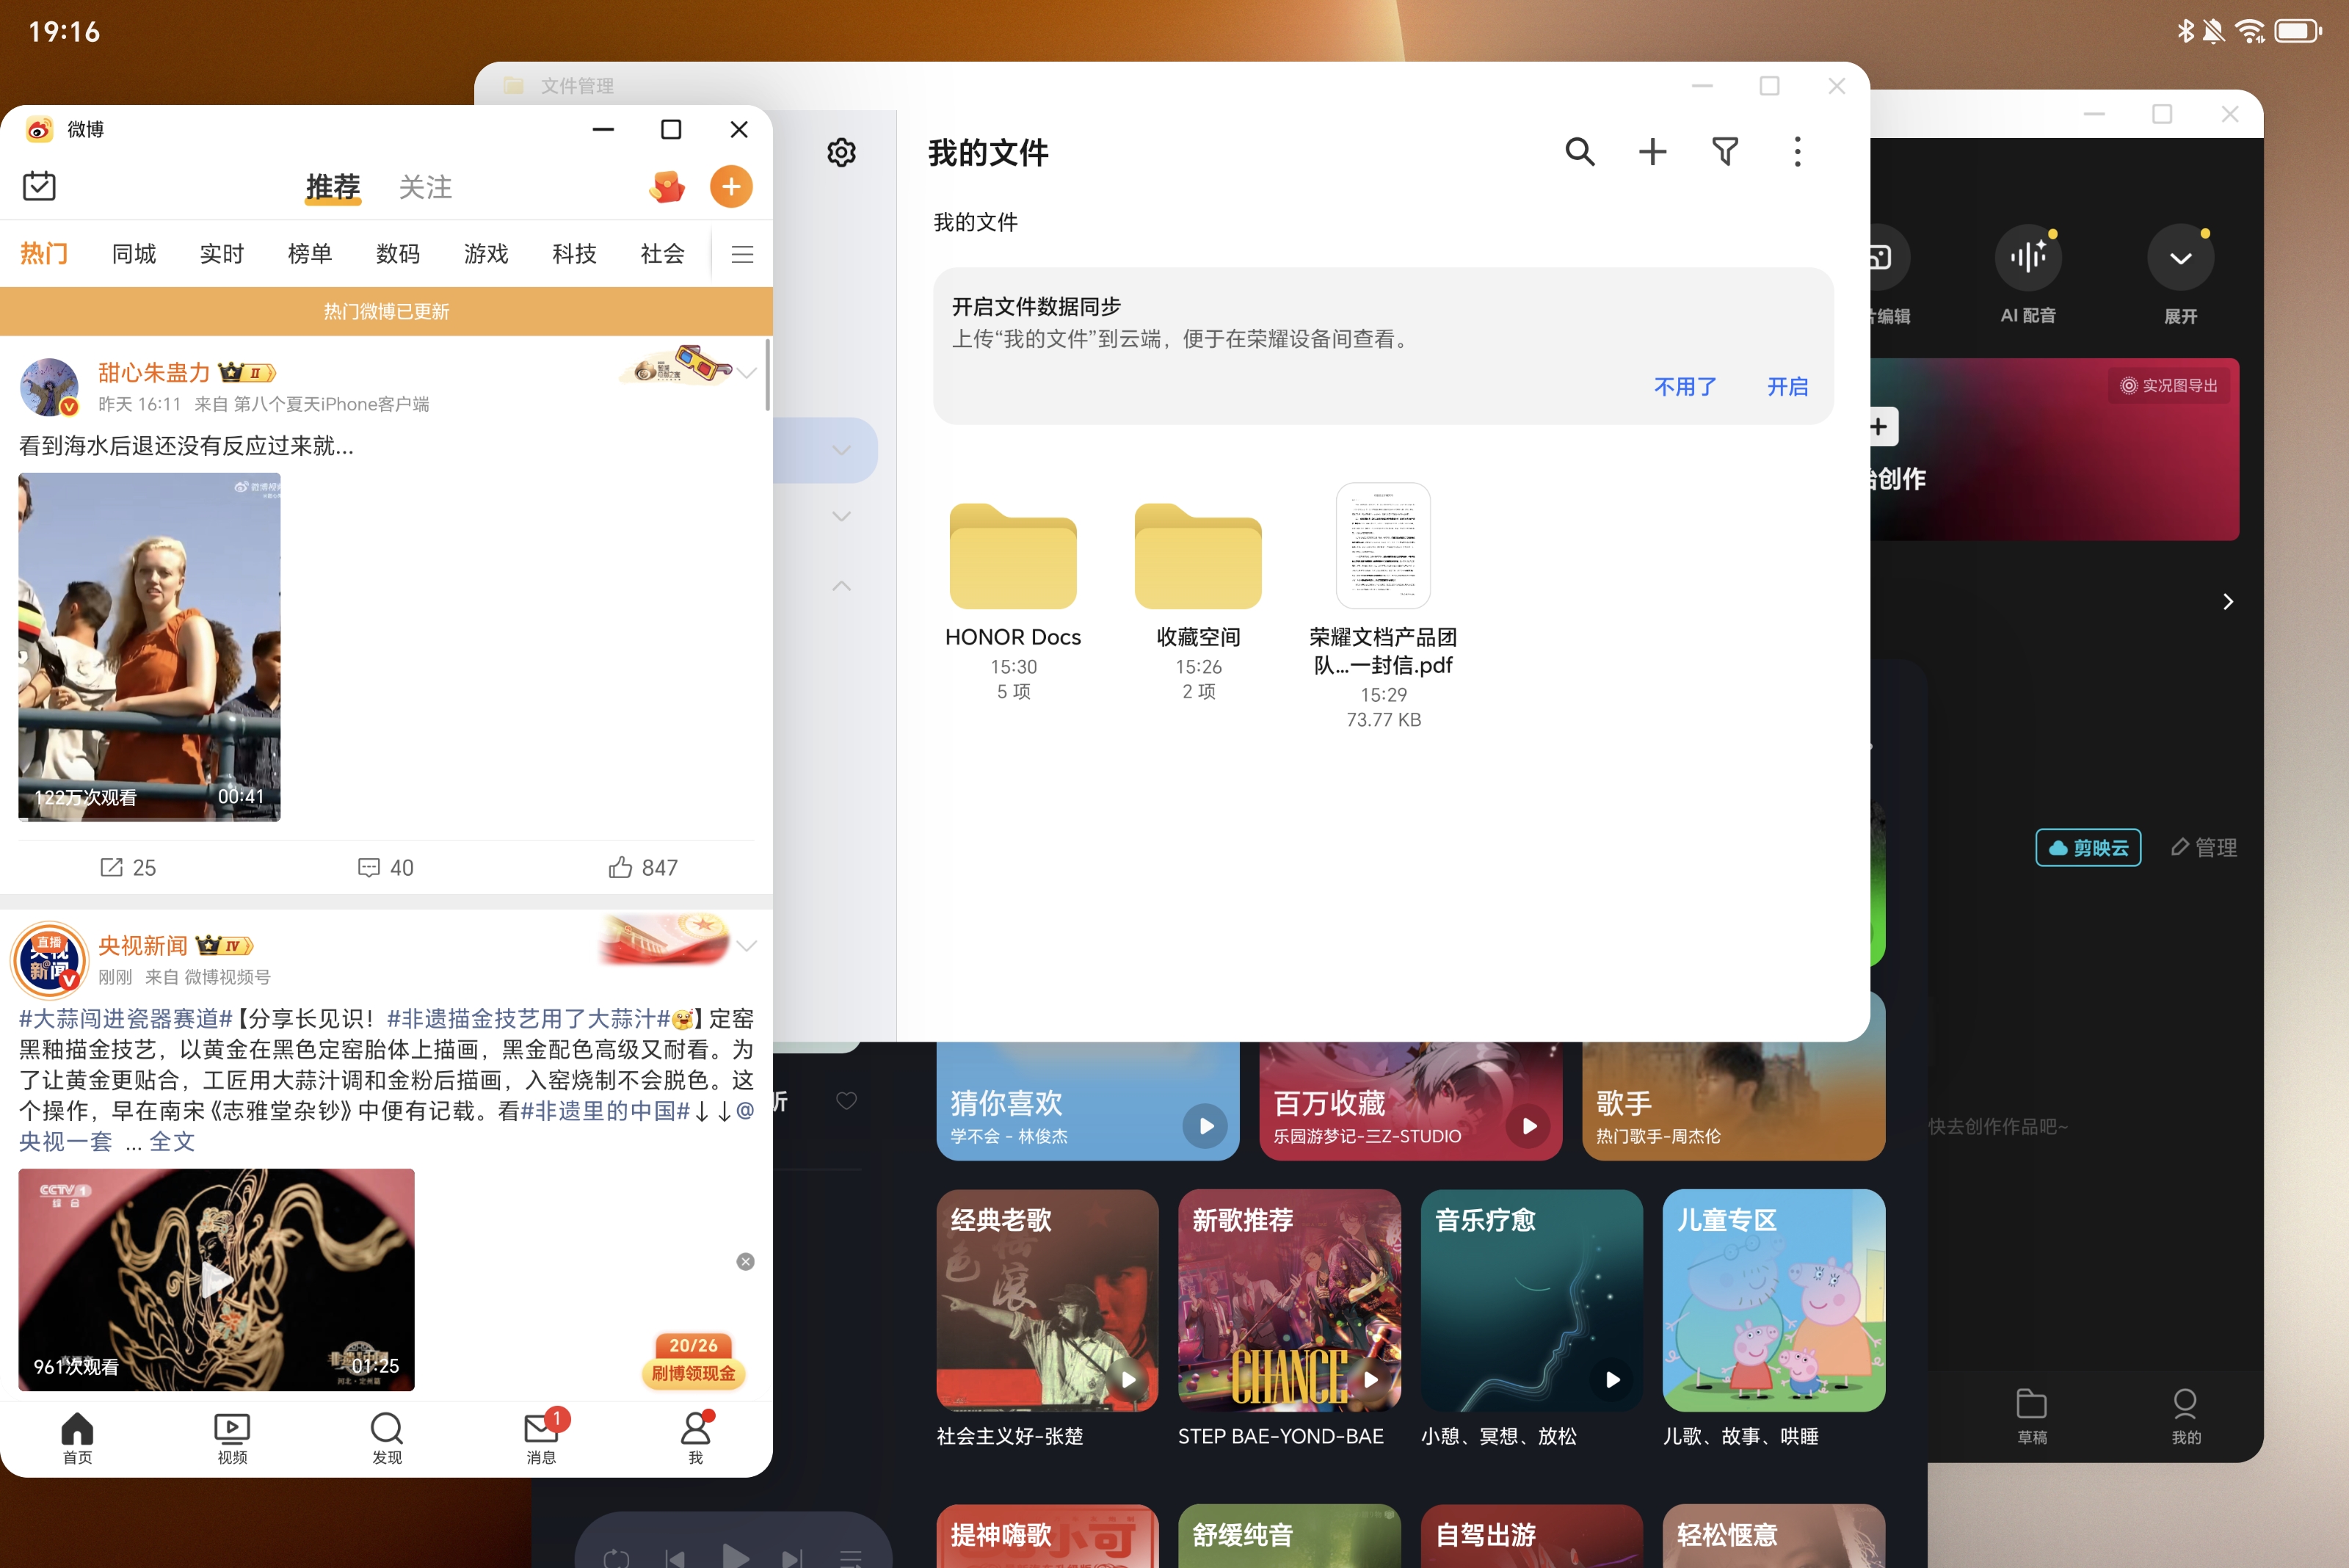Click 不用了 to decline sync

pyautogui.click(x=1685, y=387)
